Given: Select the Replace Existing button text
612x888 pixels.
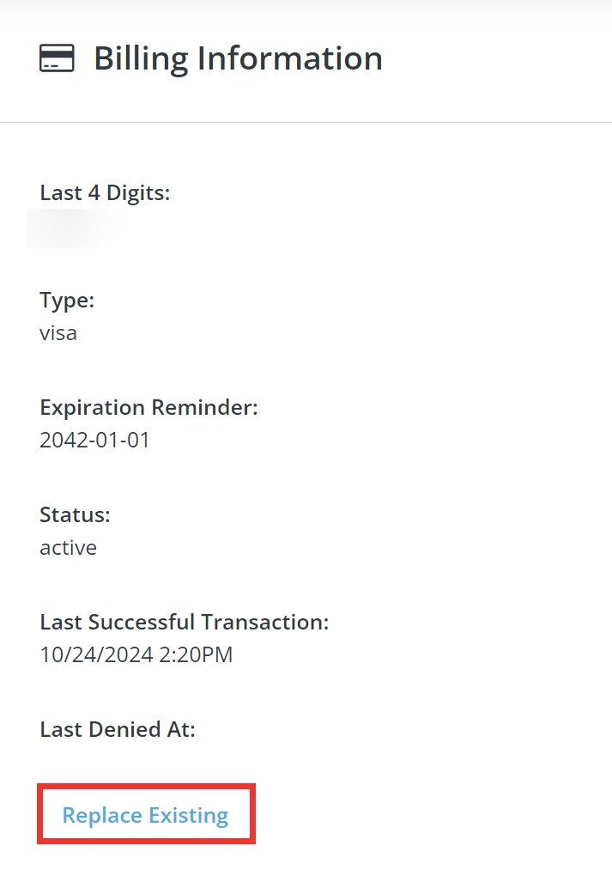Looking at the screenshot, I should tap(145, 814).
